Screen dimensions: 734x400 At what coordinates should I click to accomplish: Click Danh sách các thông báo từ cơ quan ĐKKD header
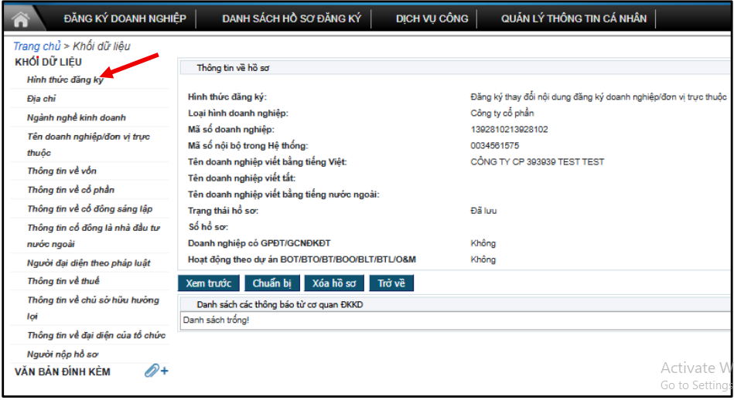pyautogui.click(x=280, y=305)
